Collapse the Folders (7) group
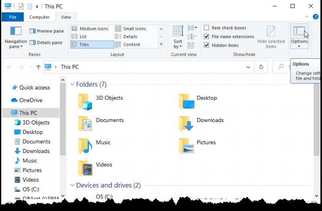Viewport: 322px width, 211px height. tap(72, 84)
